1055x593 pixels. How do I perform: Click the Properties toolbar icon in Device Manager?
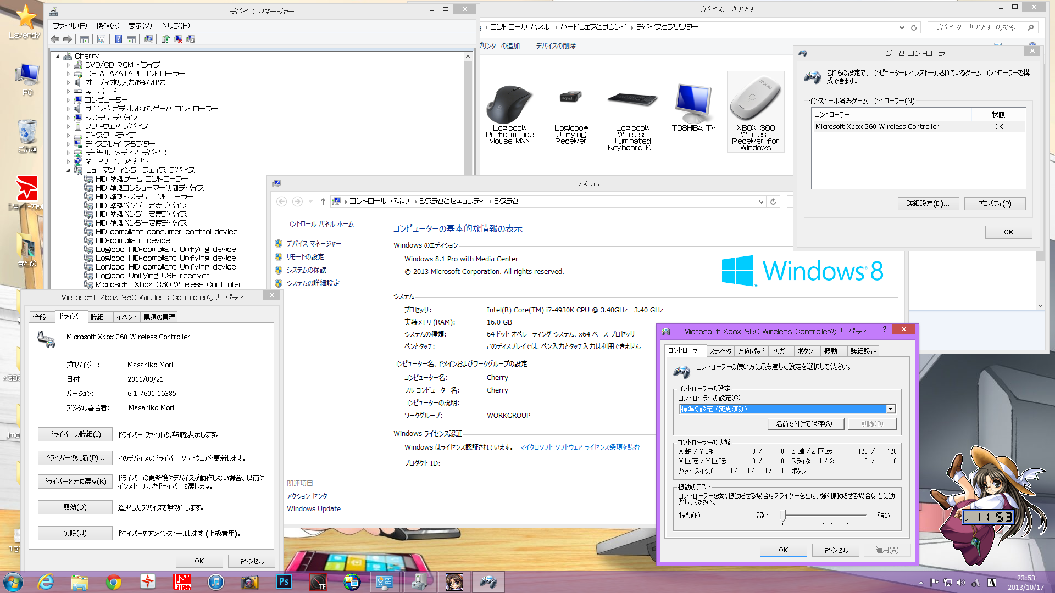(x=101, y=39)
